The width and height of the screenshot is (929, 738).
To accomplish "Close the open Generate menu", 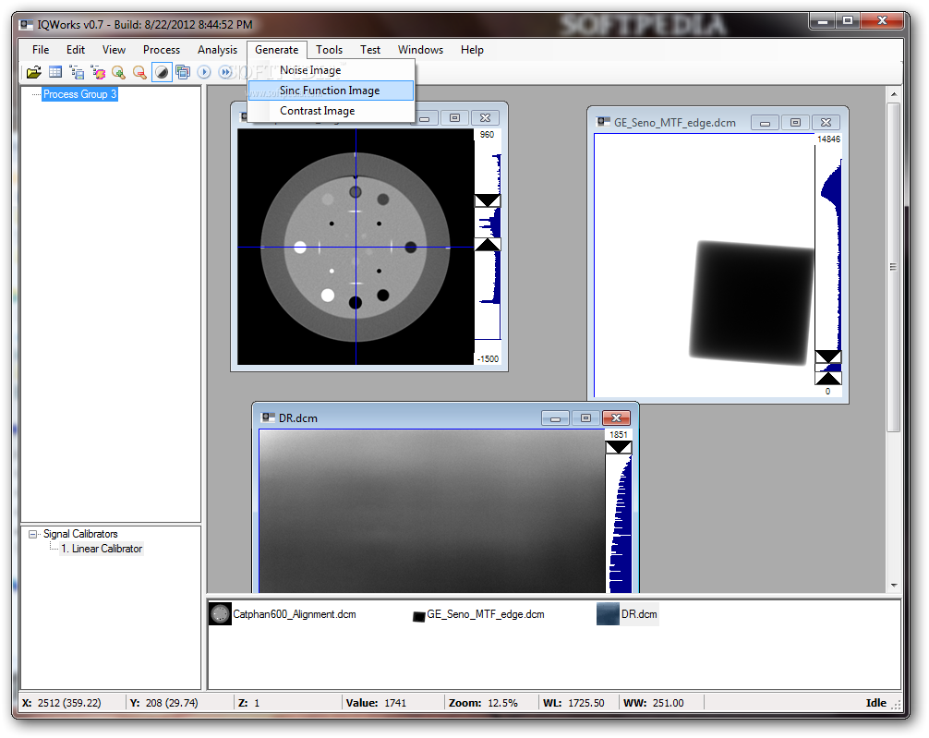I will pos(277,50).
